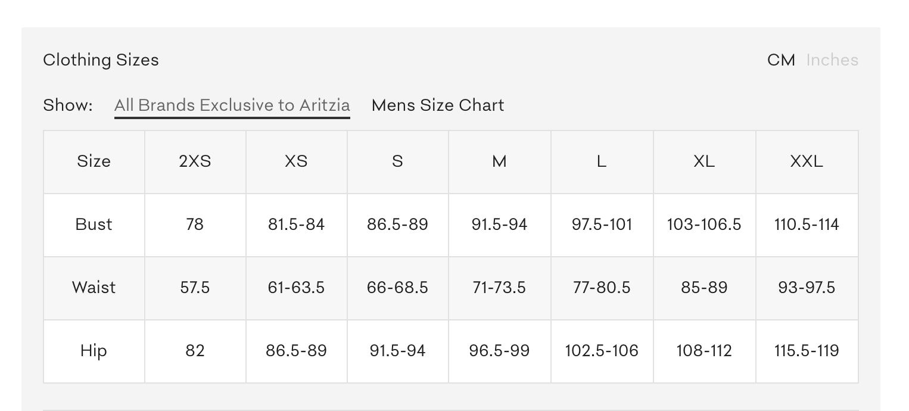Screen dimensions: 909x411
Task: Click the Waist row label
Action: coord(94,288)
